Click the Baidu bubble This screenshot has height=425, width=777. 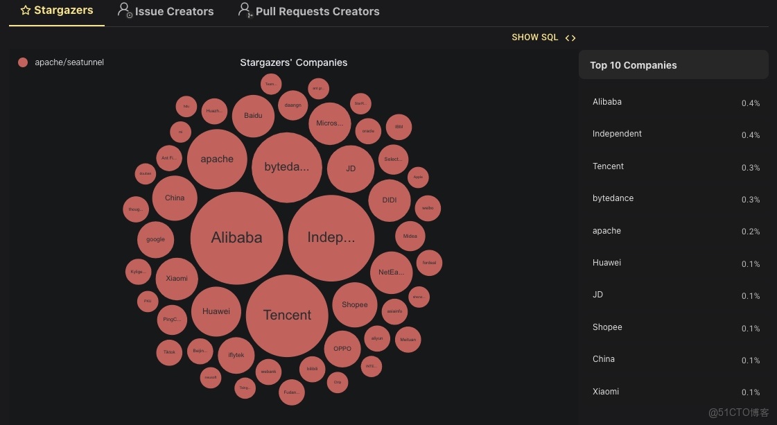pos(253,115)
